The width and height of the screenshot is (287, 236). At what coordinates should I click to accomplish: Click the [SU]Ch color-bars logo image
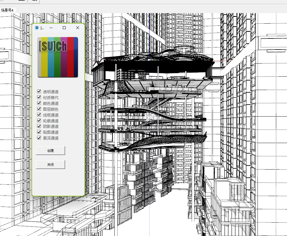58,57
